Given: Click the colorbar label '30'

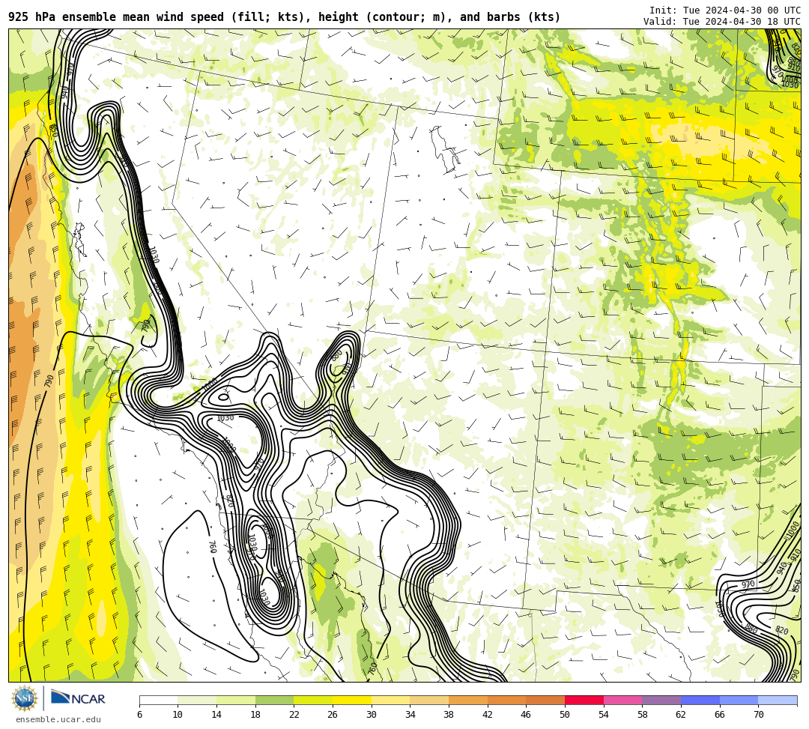Looking at the screenshot, I should tap(372, 715).
